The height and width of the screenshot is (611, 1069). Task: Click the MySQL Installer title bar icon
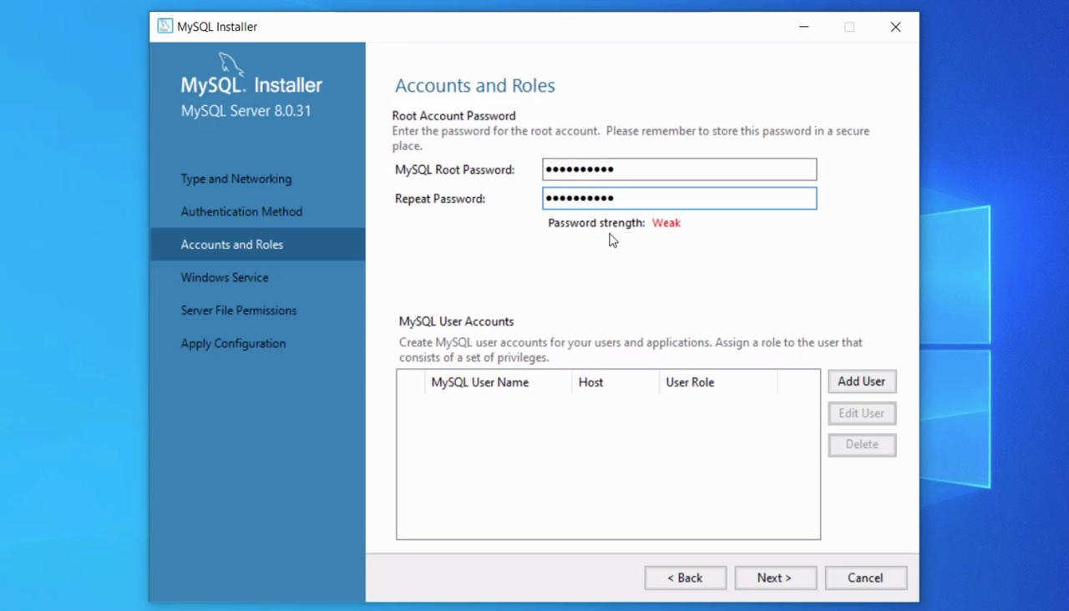pos(165,27)
